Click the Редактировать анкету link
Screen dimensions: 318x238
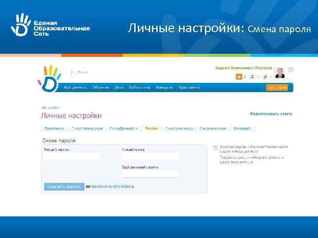pyautogui.click(x=271, y=114)
